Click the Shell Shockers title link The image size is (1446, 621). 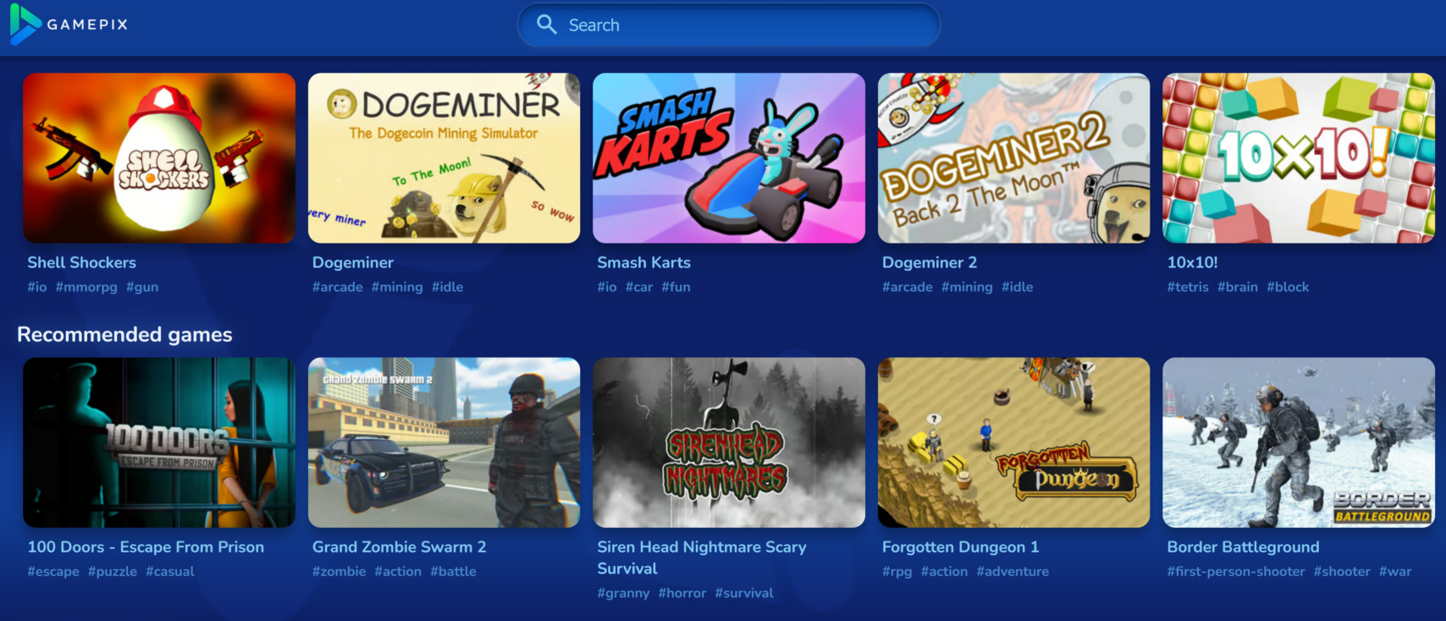tap(81, 262)
